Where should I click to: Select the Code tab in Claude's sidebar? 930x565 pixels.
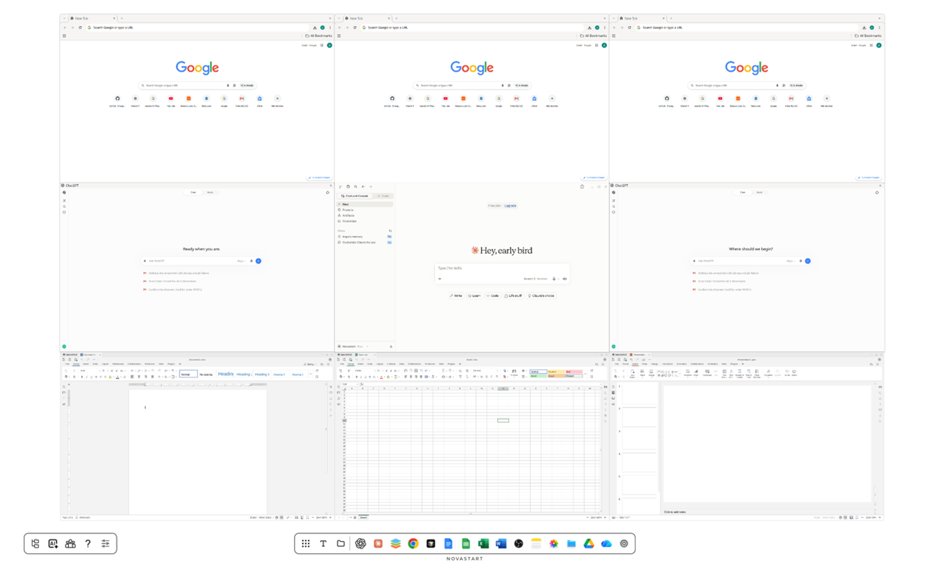point(383,196)
